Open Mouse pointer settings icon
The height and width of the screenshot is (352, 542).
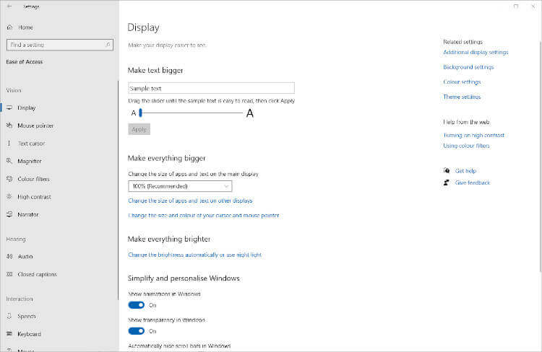coord(9,126)
